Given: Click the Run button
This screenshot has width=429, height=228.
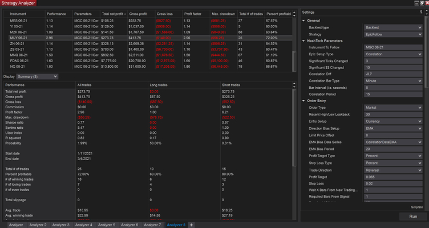Looking at the screenshot, I should coord(412,217).
